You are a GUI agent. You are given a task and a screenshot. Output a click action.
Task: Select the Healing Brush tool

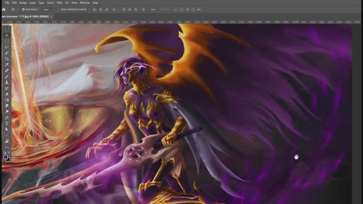[7, 70]
